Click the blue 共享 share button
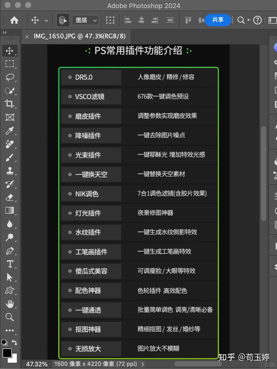 click(218, 20)
